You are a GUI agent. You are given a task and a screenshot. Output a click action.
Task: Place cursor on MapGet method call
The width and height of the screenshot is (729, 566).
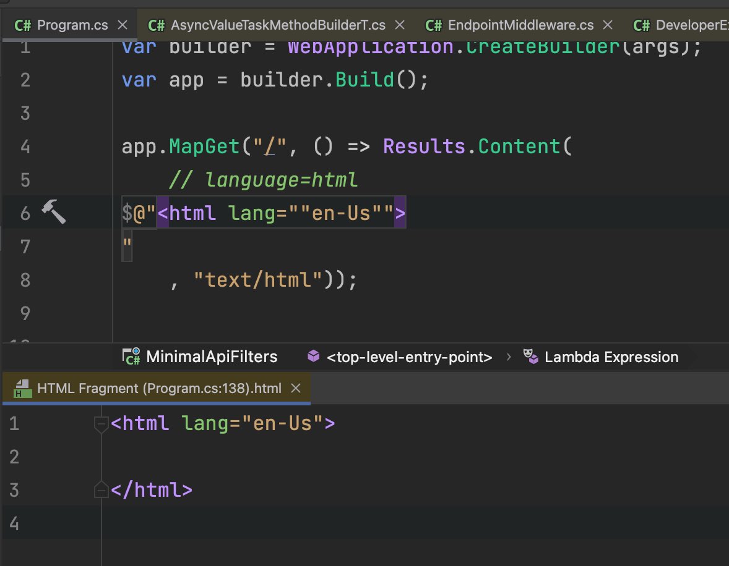(204, 146)
